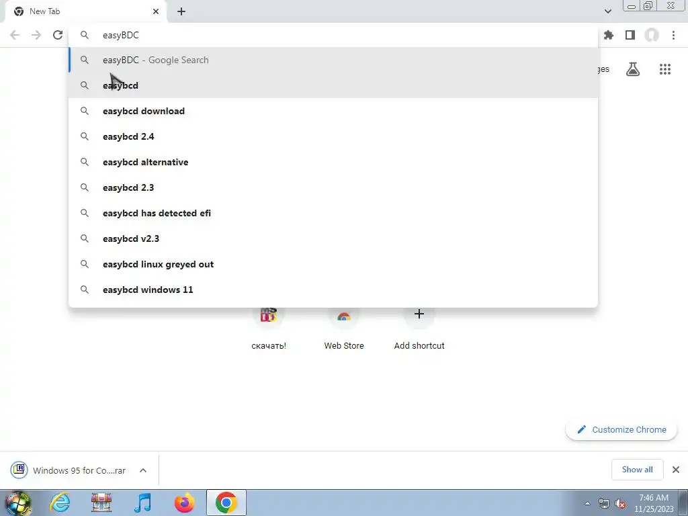Choose the 'easybcd v2.3' suggestion
The image size is (688, 516).
point(333,239)
